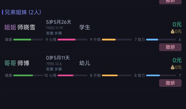Click 师晓雪's pink mood bar
The width and height of the screenshot is (186, 109).
[72, 40]
